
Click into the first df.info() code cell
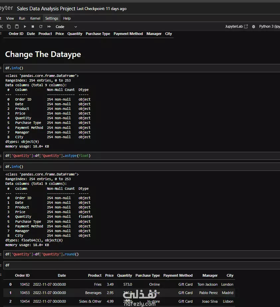point(142,68)
